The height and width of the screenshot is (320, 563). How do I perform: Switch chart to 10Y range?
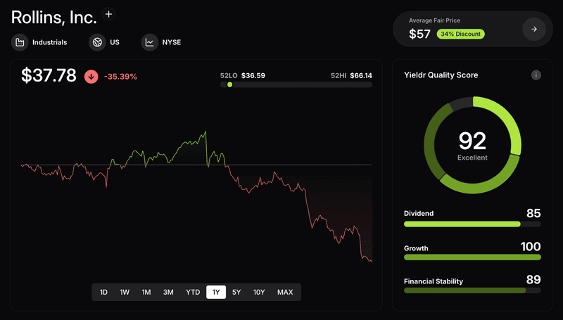pos(259,292)
